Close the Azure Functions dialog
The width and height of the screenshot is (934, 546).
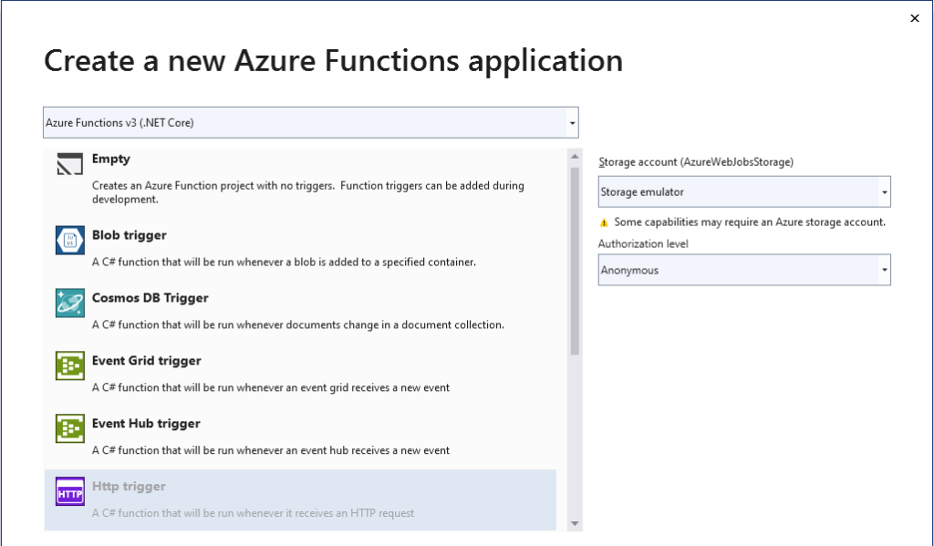click(x=915, y=18)
